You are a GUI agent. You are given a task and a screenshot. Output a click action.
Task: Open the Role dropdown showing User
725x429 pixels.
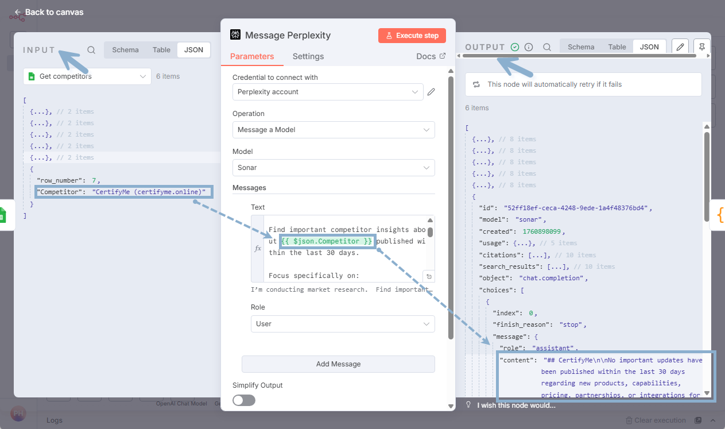click(343, 324)
